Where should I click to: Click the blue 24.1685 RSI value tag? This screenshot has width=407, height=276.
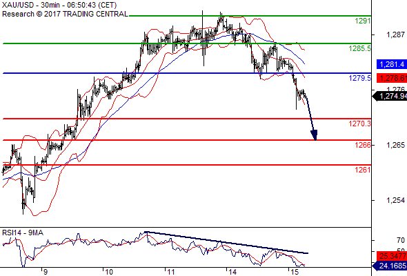(390, 266)
